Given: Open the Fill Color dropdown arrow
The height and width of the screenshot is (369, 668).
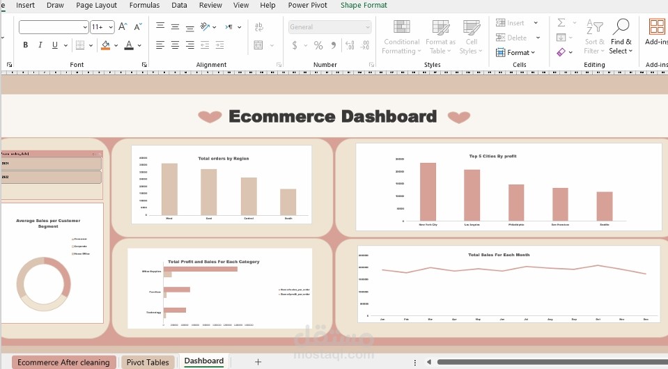Looking at the screenshot, I should (x=116, y=45).
